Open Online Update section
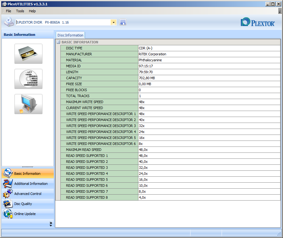This screenshot has width=283, height=238. (28, 214)
